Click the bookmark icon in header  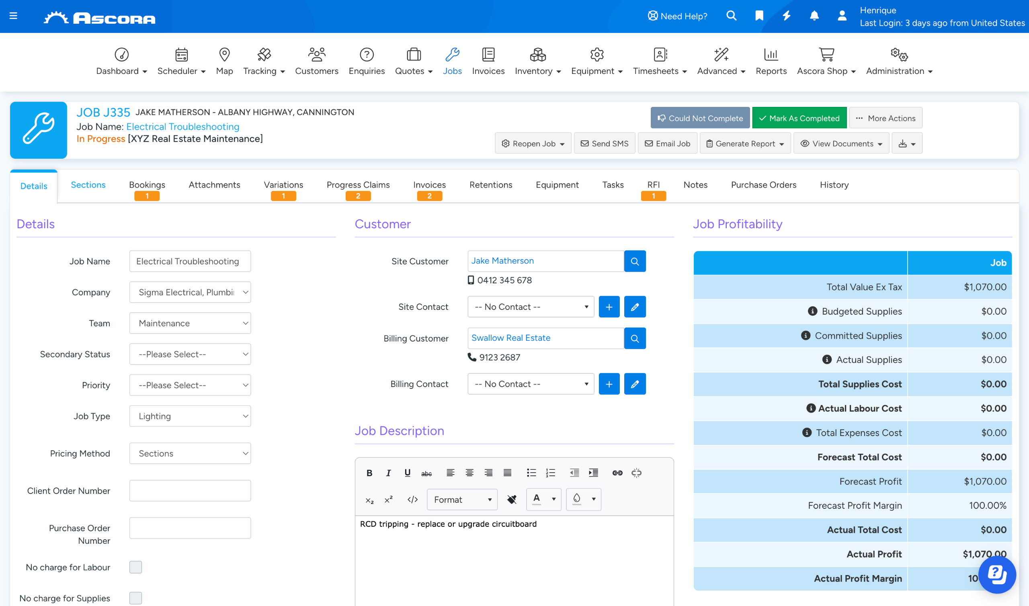(759, 16)
